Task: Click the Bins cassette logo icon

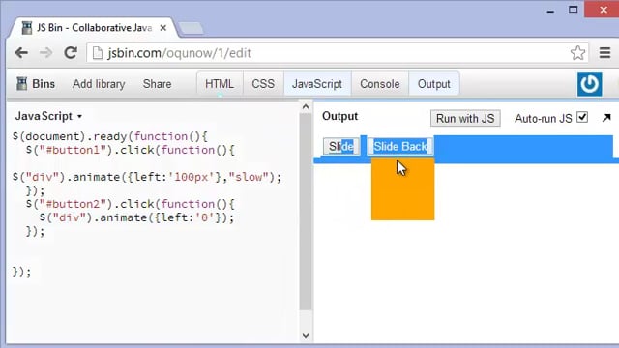Action: [x=22, y=84]
